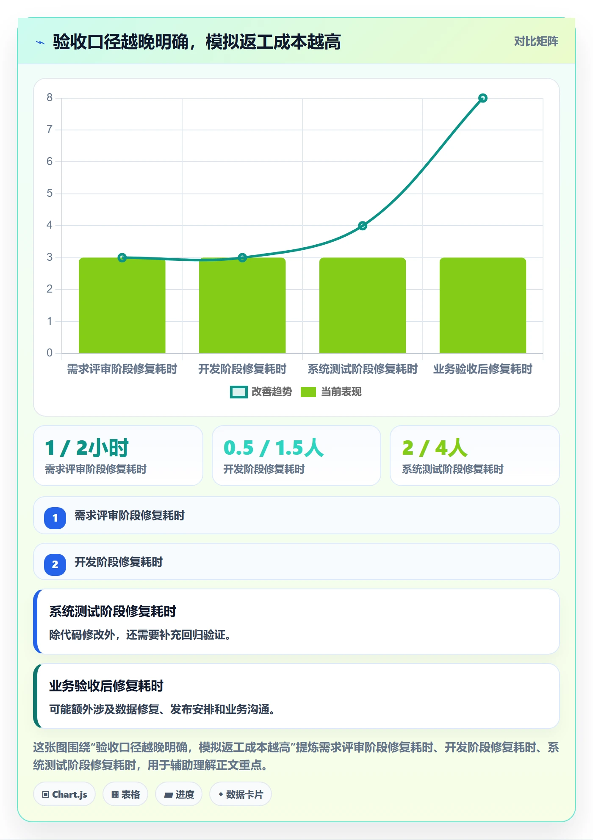Toggle the 当前表现 legend item

(x=331, y=392)
